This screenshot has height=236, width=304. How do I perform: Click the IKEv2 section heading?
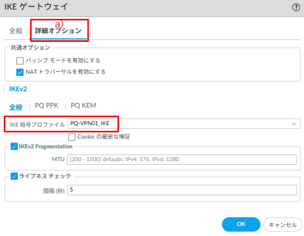point(18,89)
